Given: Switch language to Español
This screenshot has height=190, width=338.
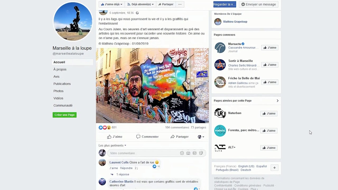Looking at the screenshot, I should click(x=262, y=166).
